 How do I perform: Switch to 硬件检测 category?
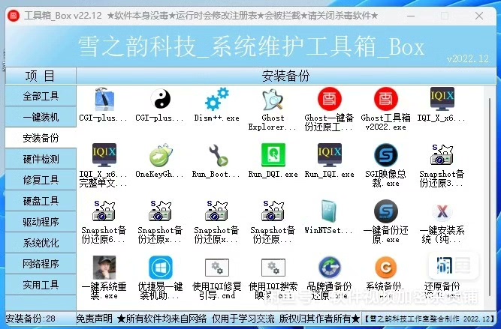coord(41,159)
